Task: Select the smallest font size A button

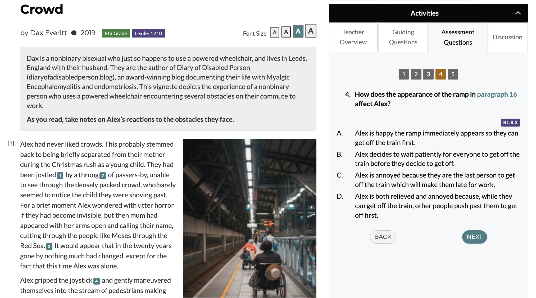Action: (x=275, y=32)
